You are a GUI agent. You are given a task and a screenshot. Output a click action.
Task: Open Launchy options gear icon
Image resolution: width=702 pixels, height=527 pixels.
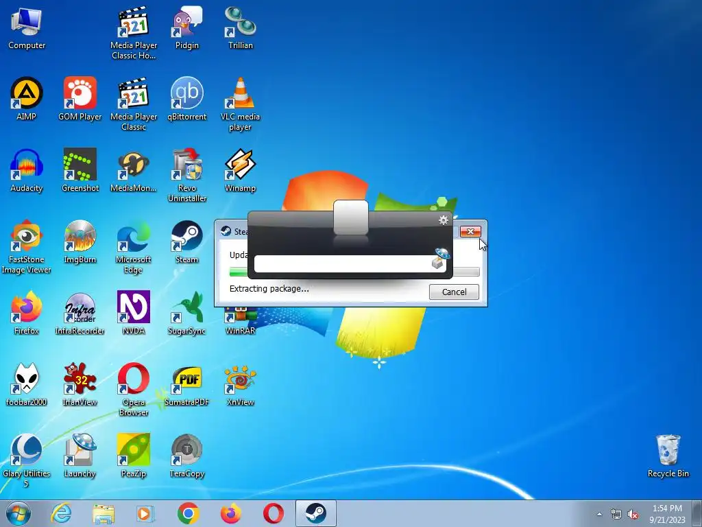coord(444,220)
